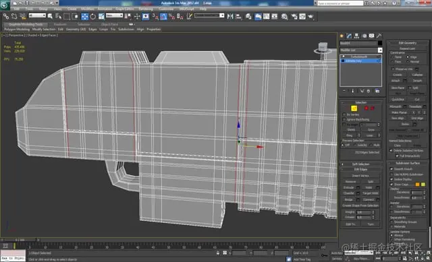Open the Rendering menu

146,9
